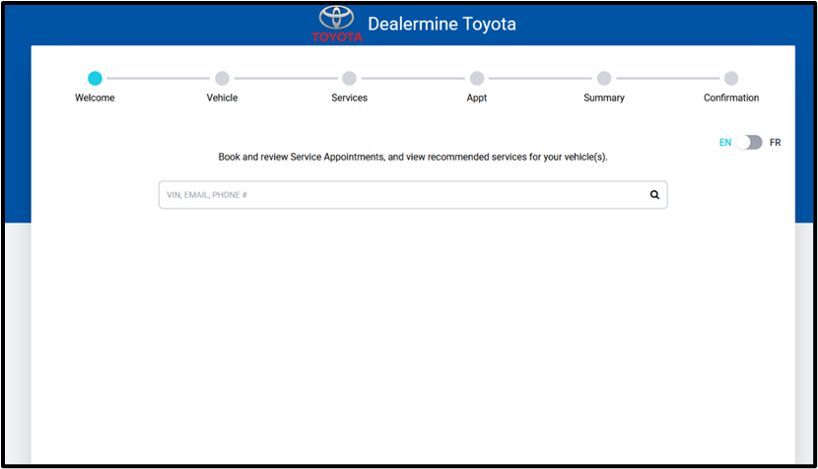Go to the Vehicle step label
The width and height of the screenshot is (818, 469).
[222, 98]
